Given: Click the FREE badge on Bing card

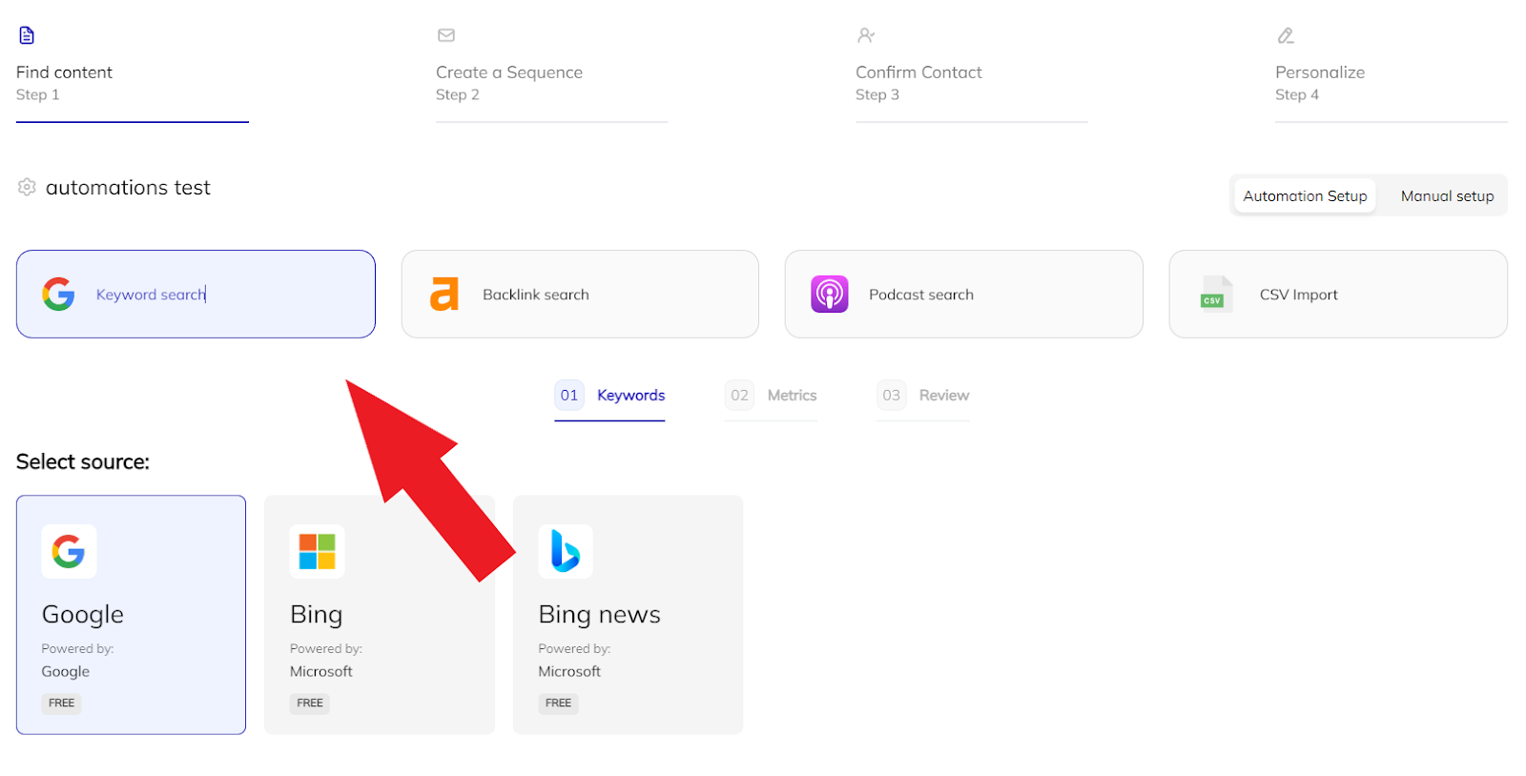Looking at the screenshot, I should pyautogui.click(x=310, y=704).
